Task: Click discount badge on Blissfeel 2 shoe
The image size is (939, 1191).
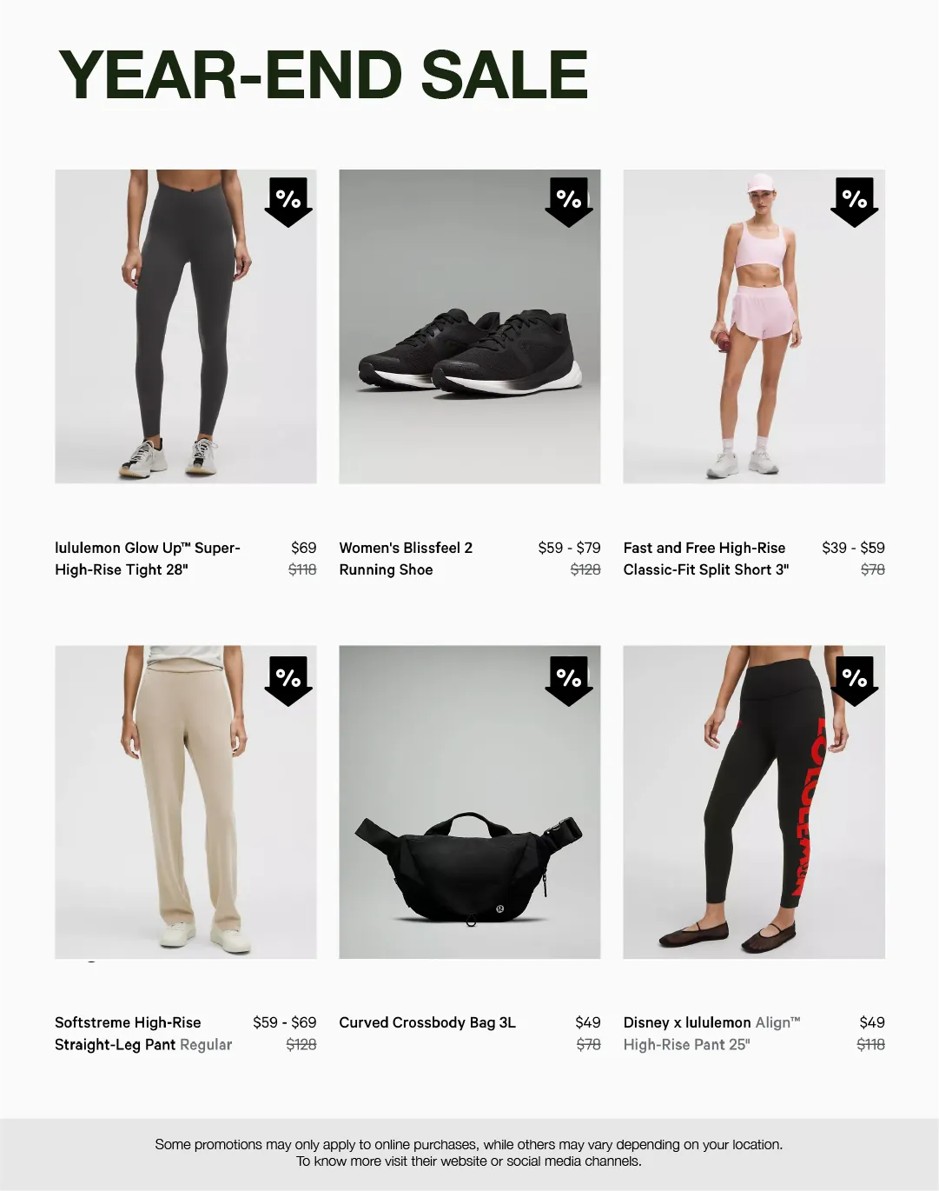Action: coord(569,202)
